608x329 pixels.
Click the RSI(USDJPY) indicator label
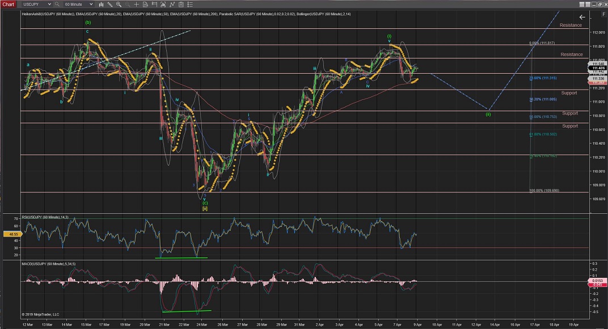click(x=44, y=217)
